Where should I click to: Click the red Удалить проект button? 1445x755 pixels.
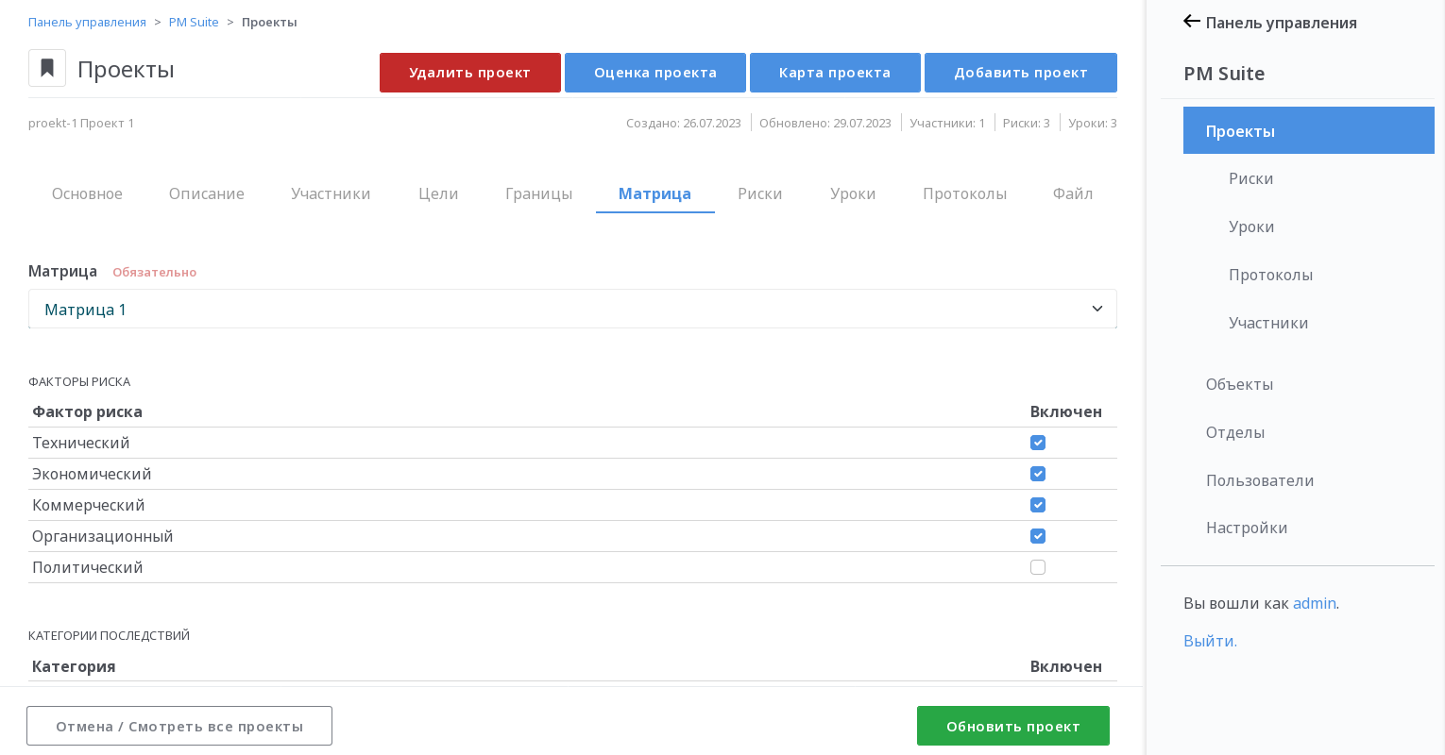point(470,73)
